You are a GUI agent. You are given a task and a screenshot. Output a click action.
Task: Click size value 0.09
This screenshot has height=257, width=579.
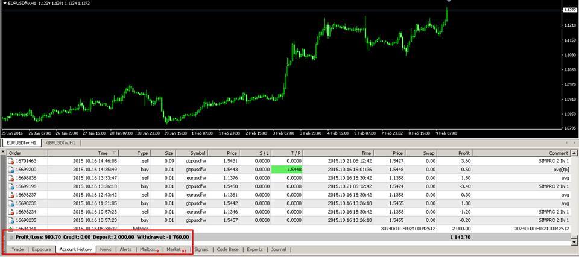pos(168,161)
